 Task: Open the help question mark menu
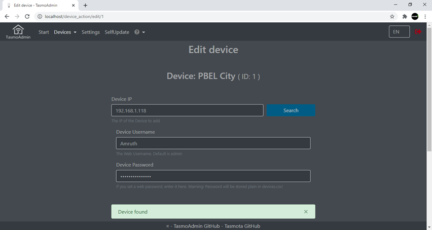pyautogui.click(x=139, y=32)
